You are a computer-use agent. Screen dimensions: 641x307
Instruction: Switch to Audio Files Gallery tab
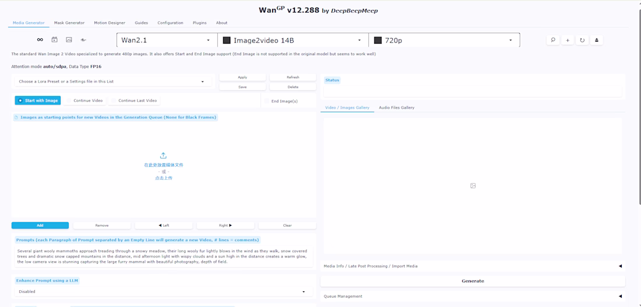pyautogui.click(x=396, y=108)
